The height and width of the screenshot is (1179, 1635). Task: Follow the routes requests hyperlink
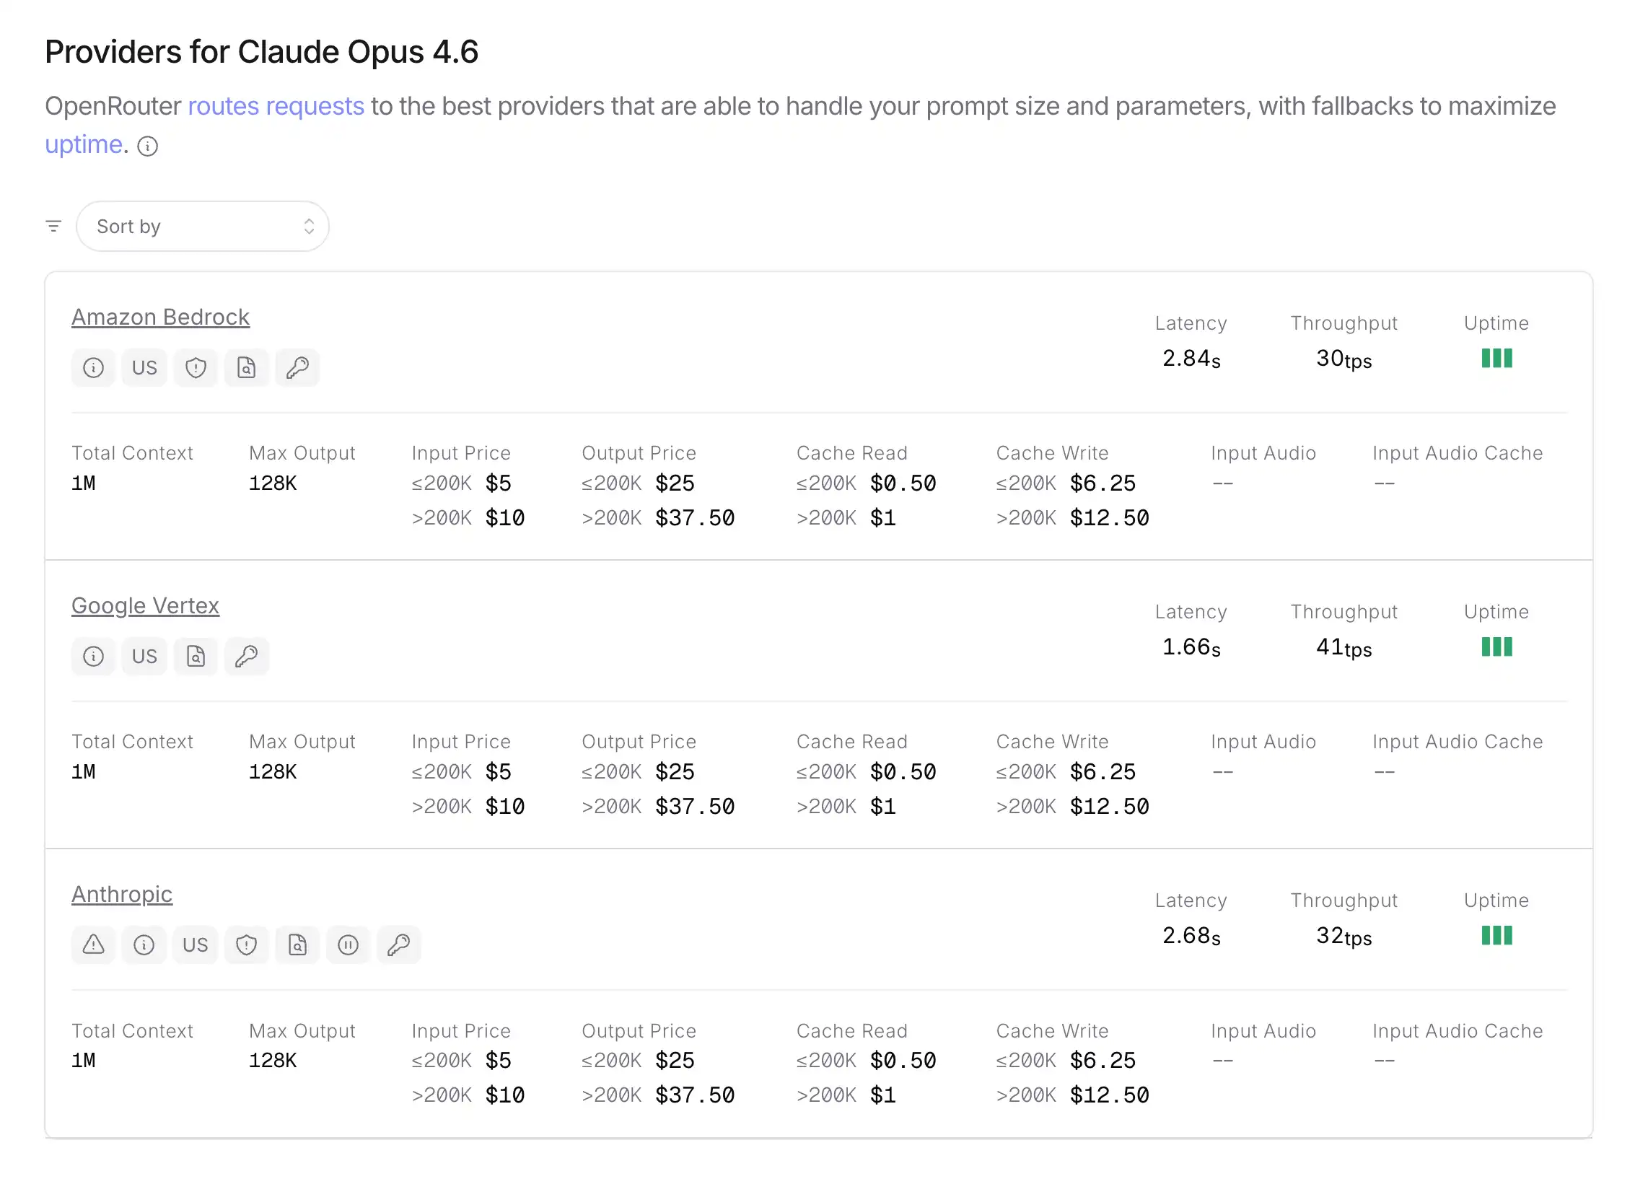[x=276, y=106]
